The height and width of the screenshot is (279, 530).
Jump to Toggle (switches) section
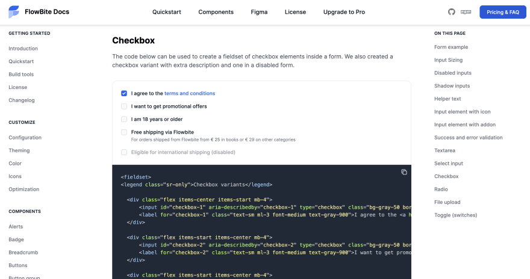[456, 215]
